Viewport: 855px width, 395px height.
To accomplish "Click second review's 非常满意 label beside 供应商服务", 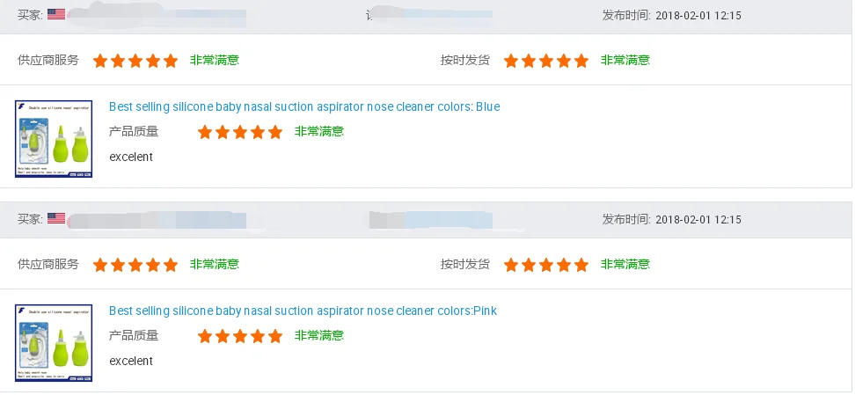I will click(x=215, y=265).
